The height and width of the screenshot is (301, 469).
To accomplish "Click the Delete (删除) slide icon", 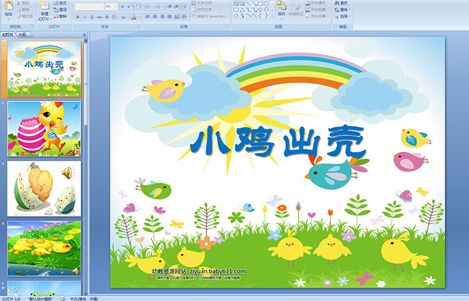I will pos(56,16).
